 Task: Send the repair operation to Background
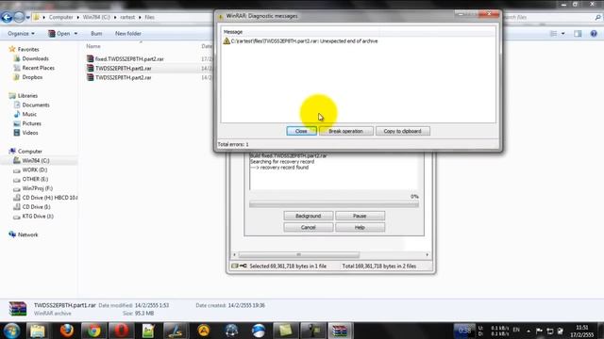tap(309, 216)
